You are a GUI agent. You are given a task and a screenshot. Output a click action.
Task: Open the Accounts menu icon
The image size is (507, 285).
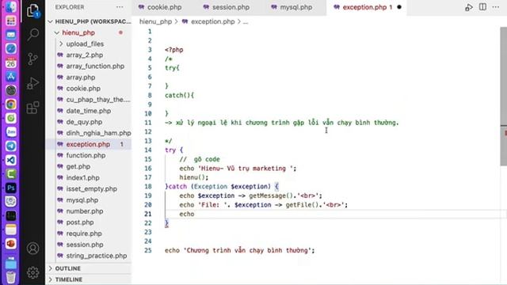[x=32, y=248]
